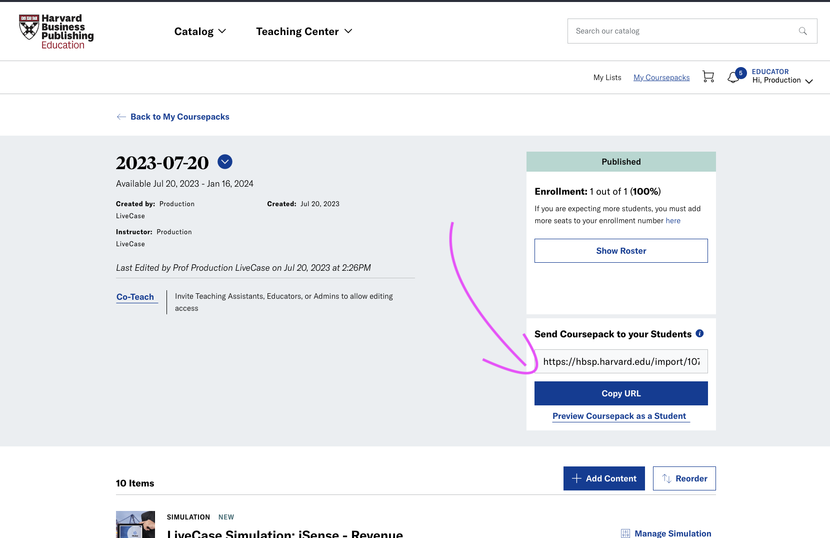Click the '10 Items' heading

coord(135,483)
